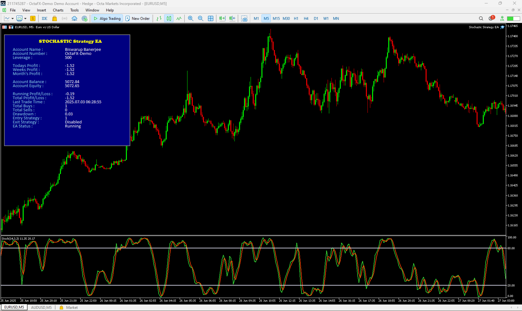This screenshot has width=522, height=311.
Task: Zoom in on the chart
Action: (x=191, y=19)
